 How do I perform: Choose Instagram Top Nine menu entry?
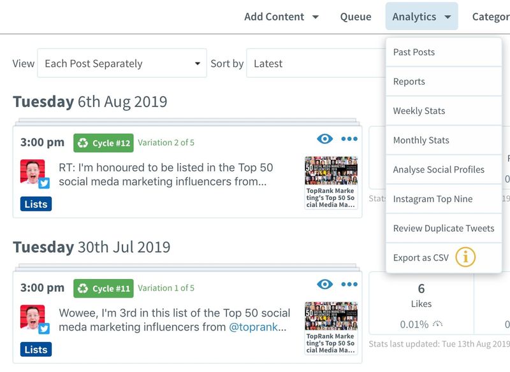coord(444,199)
